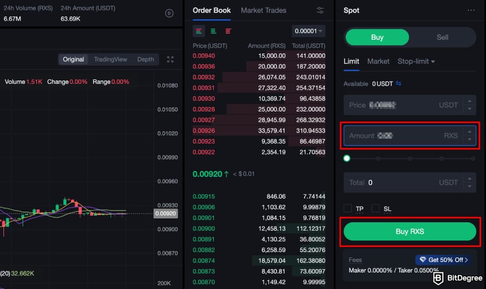Select the 0.00915 buy order price
The width and height of the screenshot is (486, 289).
(x=204, y=196)
